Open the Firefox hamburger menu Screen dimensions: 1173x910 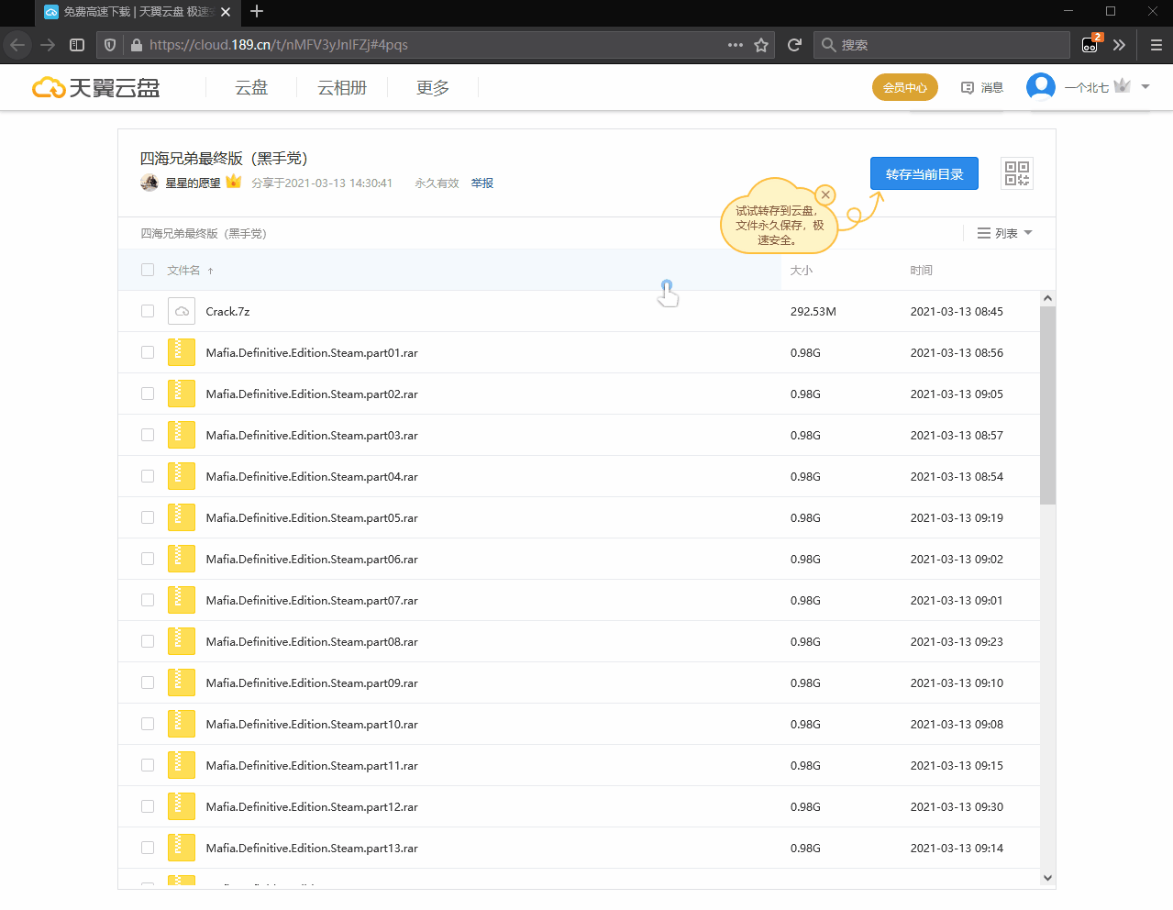(x=1156, y=44)
